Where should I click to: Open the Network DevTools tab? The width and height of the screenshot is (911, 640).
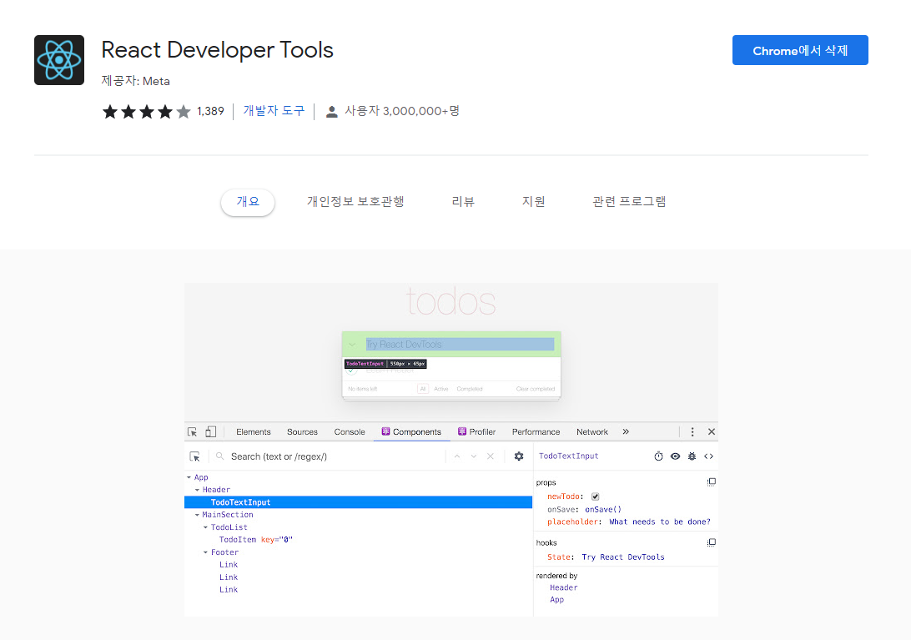pos(592,432)
